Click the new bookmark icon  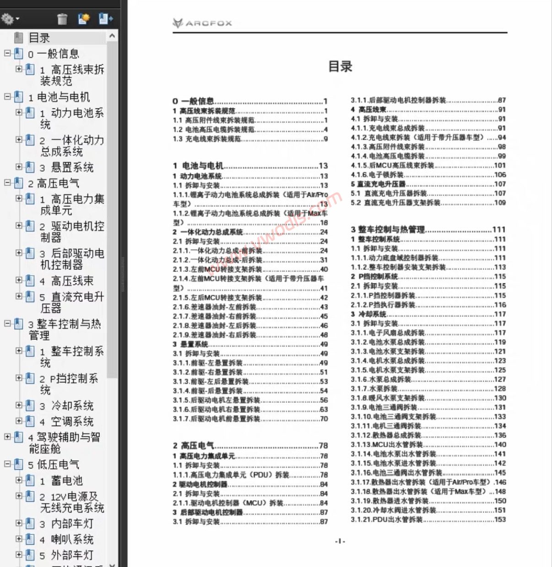[84, 19]
